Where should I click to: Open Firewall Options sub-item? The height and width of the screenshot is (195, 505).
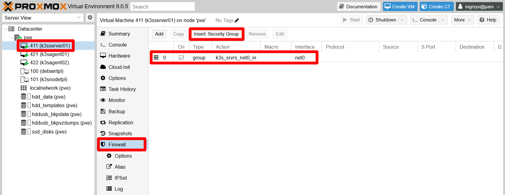[123, 156]
